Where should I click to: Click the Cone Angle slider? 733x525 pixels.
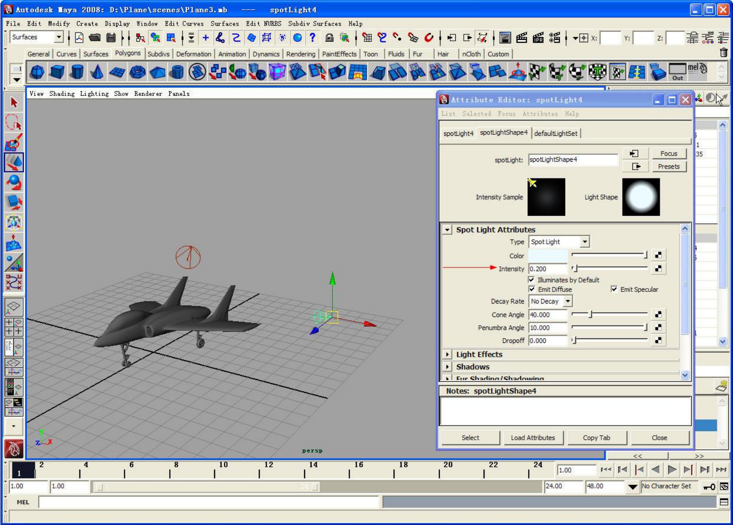[x=609, y=314]
